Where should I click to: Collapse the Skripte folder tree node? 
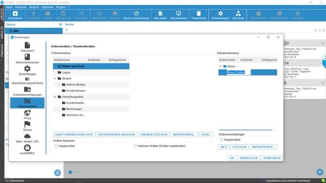(x=55, y=78)
